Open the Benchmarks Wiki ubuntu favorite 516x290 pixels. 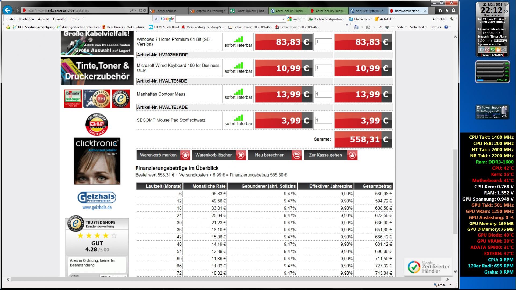(124, 27)
